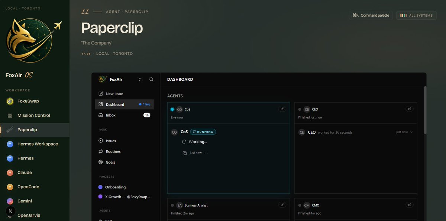Copy the CoS run via the copy icon
The height and width of the screenshot is (221, 446).
pyautogui.click(x=185, y=153)
